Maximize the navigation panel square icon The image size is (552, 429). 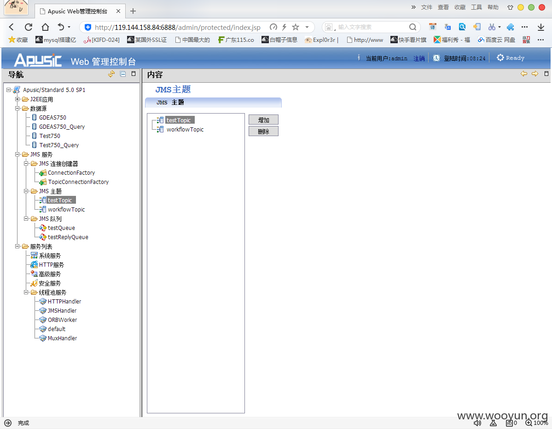(134, 74)
